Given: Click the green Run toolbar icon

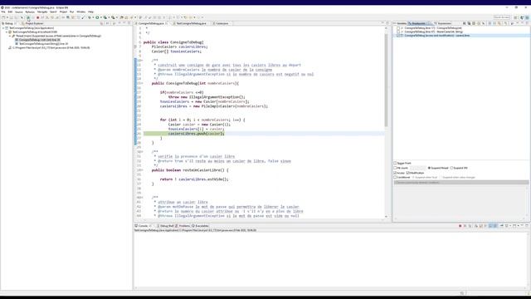Looking at the screenshot, I should [97, 17].
